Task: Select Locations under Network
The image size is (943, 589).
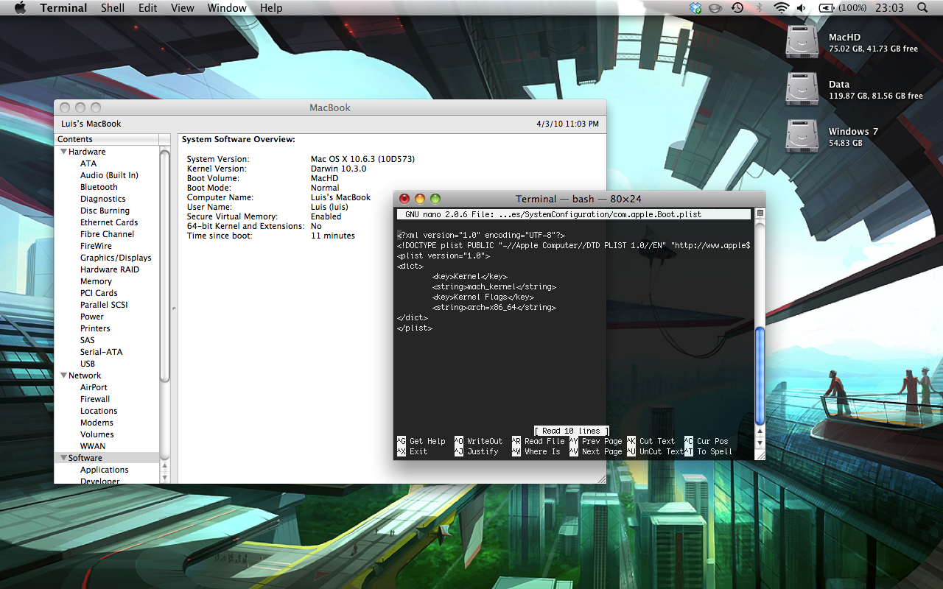Action: [x=99, y=411]
